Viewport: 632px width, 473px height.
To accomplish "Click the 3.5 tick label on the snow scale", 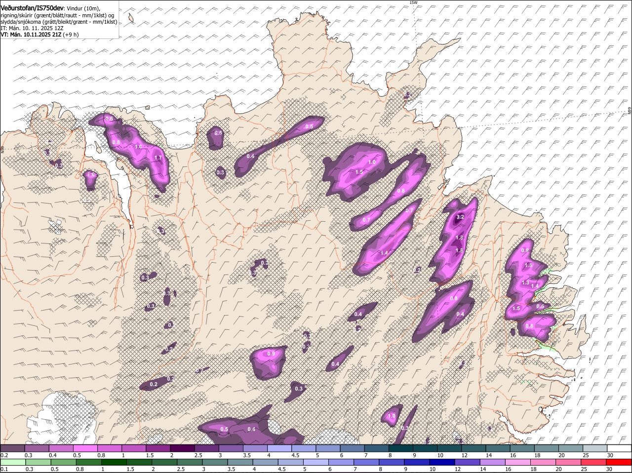I will coord(247,455).
